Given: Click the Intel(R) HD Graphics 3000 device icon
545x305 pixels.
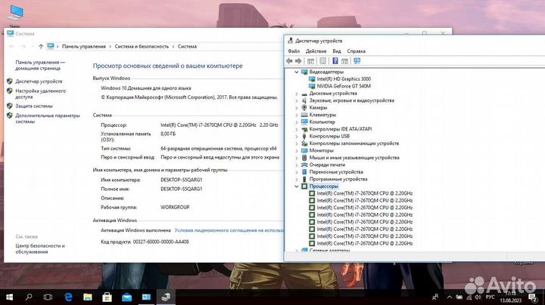Looking at the screenshot, I should [312, 79].
